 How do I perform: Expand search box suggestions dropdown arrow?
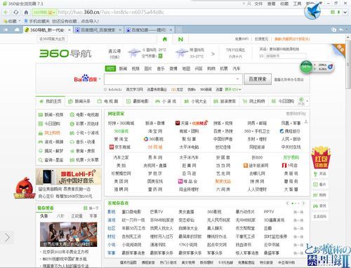tap(237, 79)
